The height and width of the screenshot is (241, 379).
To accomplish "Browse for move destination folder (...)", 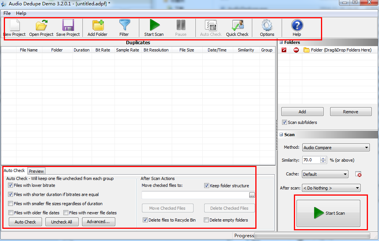I will point(252,195).
